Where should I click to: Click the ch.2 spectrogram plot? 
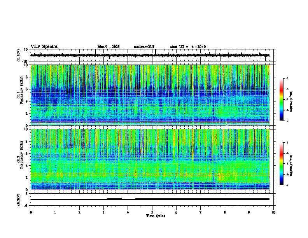pyautogui.click(x=150, y=159)
